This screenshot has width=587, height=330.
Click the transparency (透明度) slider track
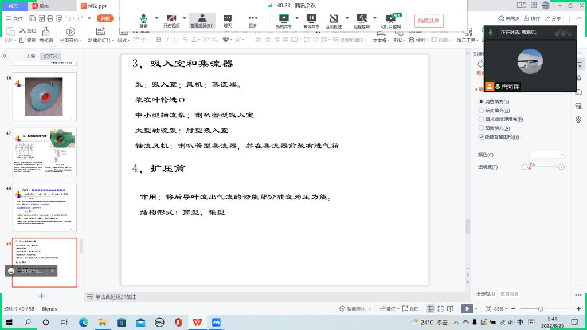click(x=543, y=167)
